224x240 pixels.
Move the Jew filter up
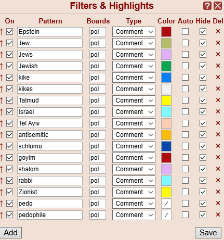pyautogui.click(x=2, y=43)
